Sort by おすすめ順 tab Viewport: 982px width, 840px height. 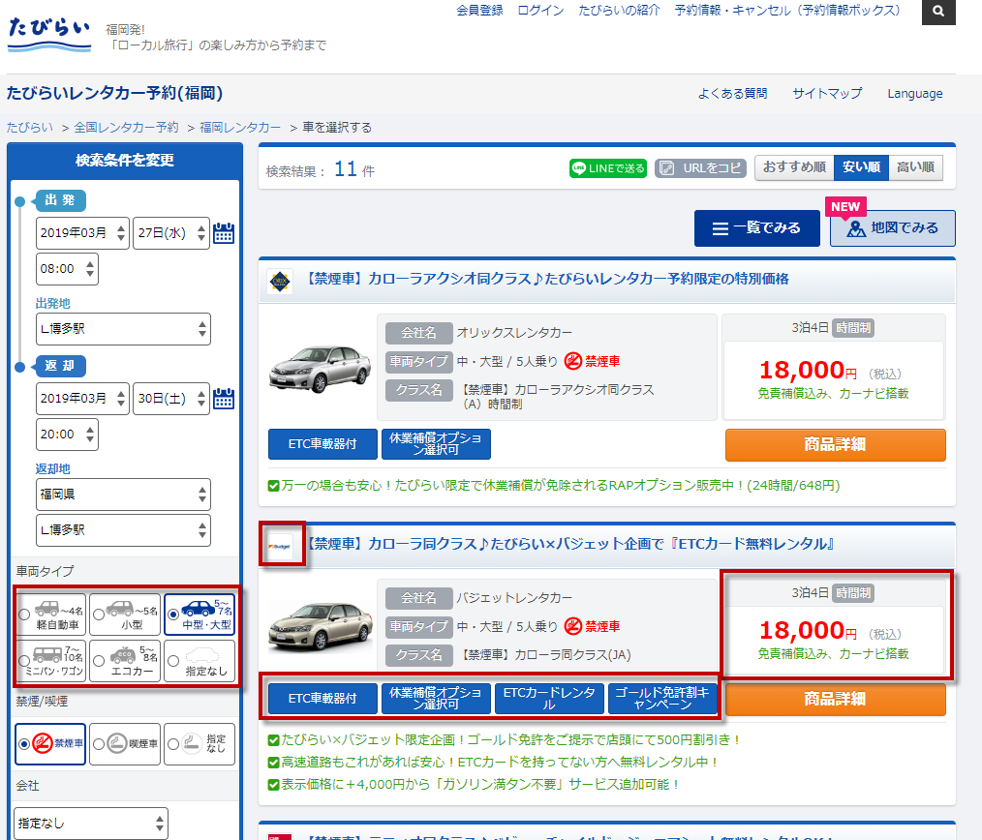794,167
